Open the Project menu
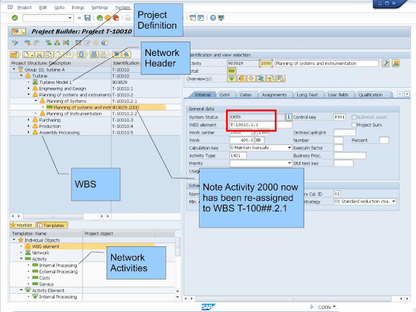 click(25, 7)
